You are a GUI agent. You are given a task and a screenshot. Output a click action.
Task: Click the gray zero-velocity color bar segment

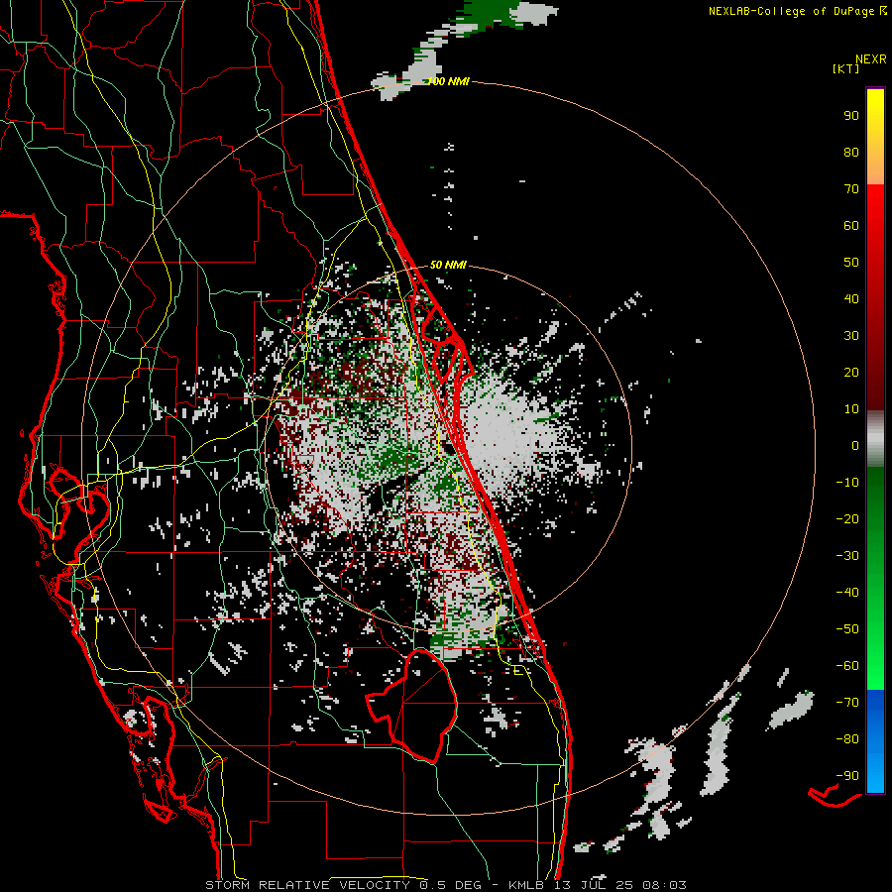tap(875, 439)
